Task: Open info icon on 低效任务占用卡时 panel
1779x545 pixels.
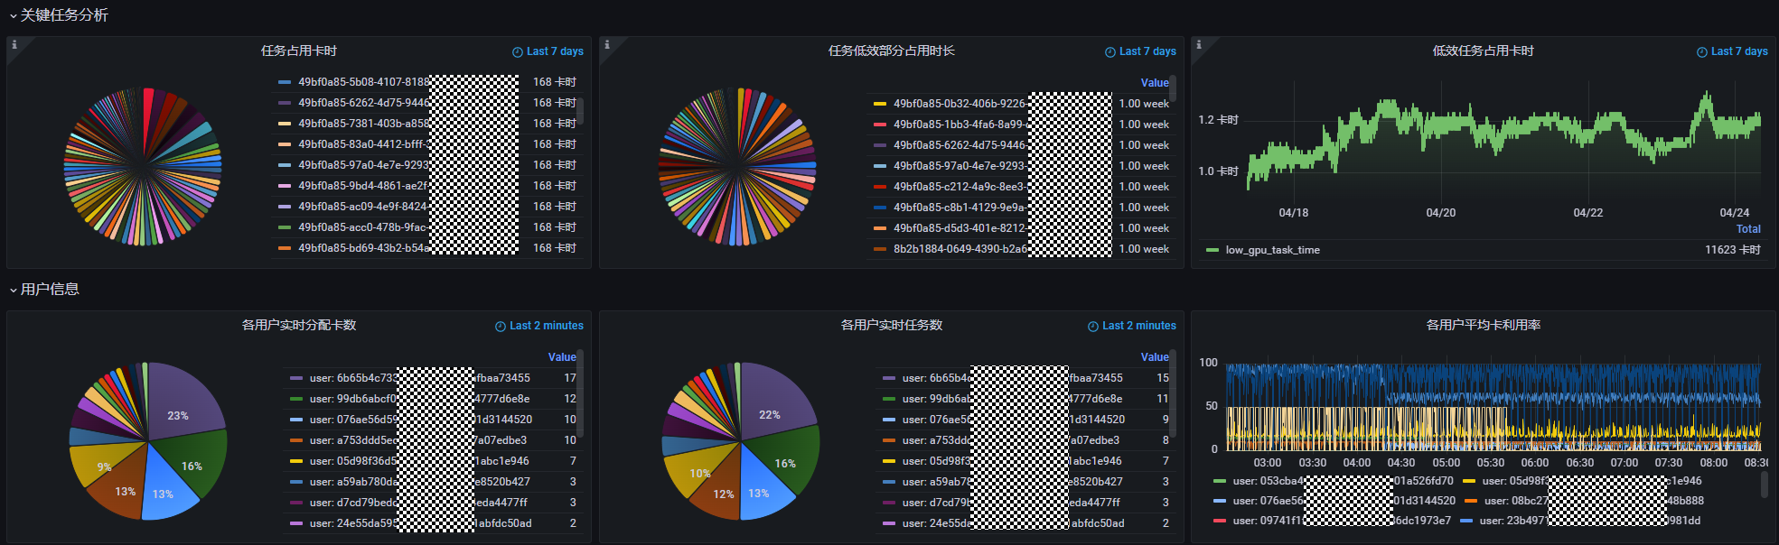Action: coord(1198,44)
